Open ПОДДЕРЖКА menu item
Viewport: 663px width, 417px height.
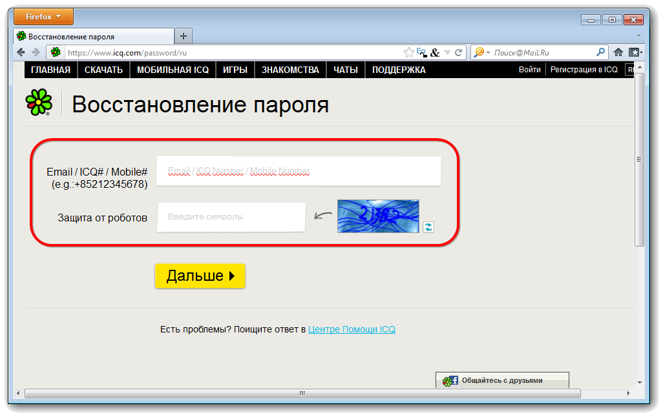click(399, 70)
